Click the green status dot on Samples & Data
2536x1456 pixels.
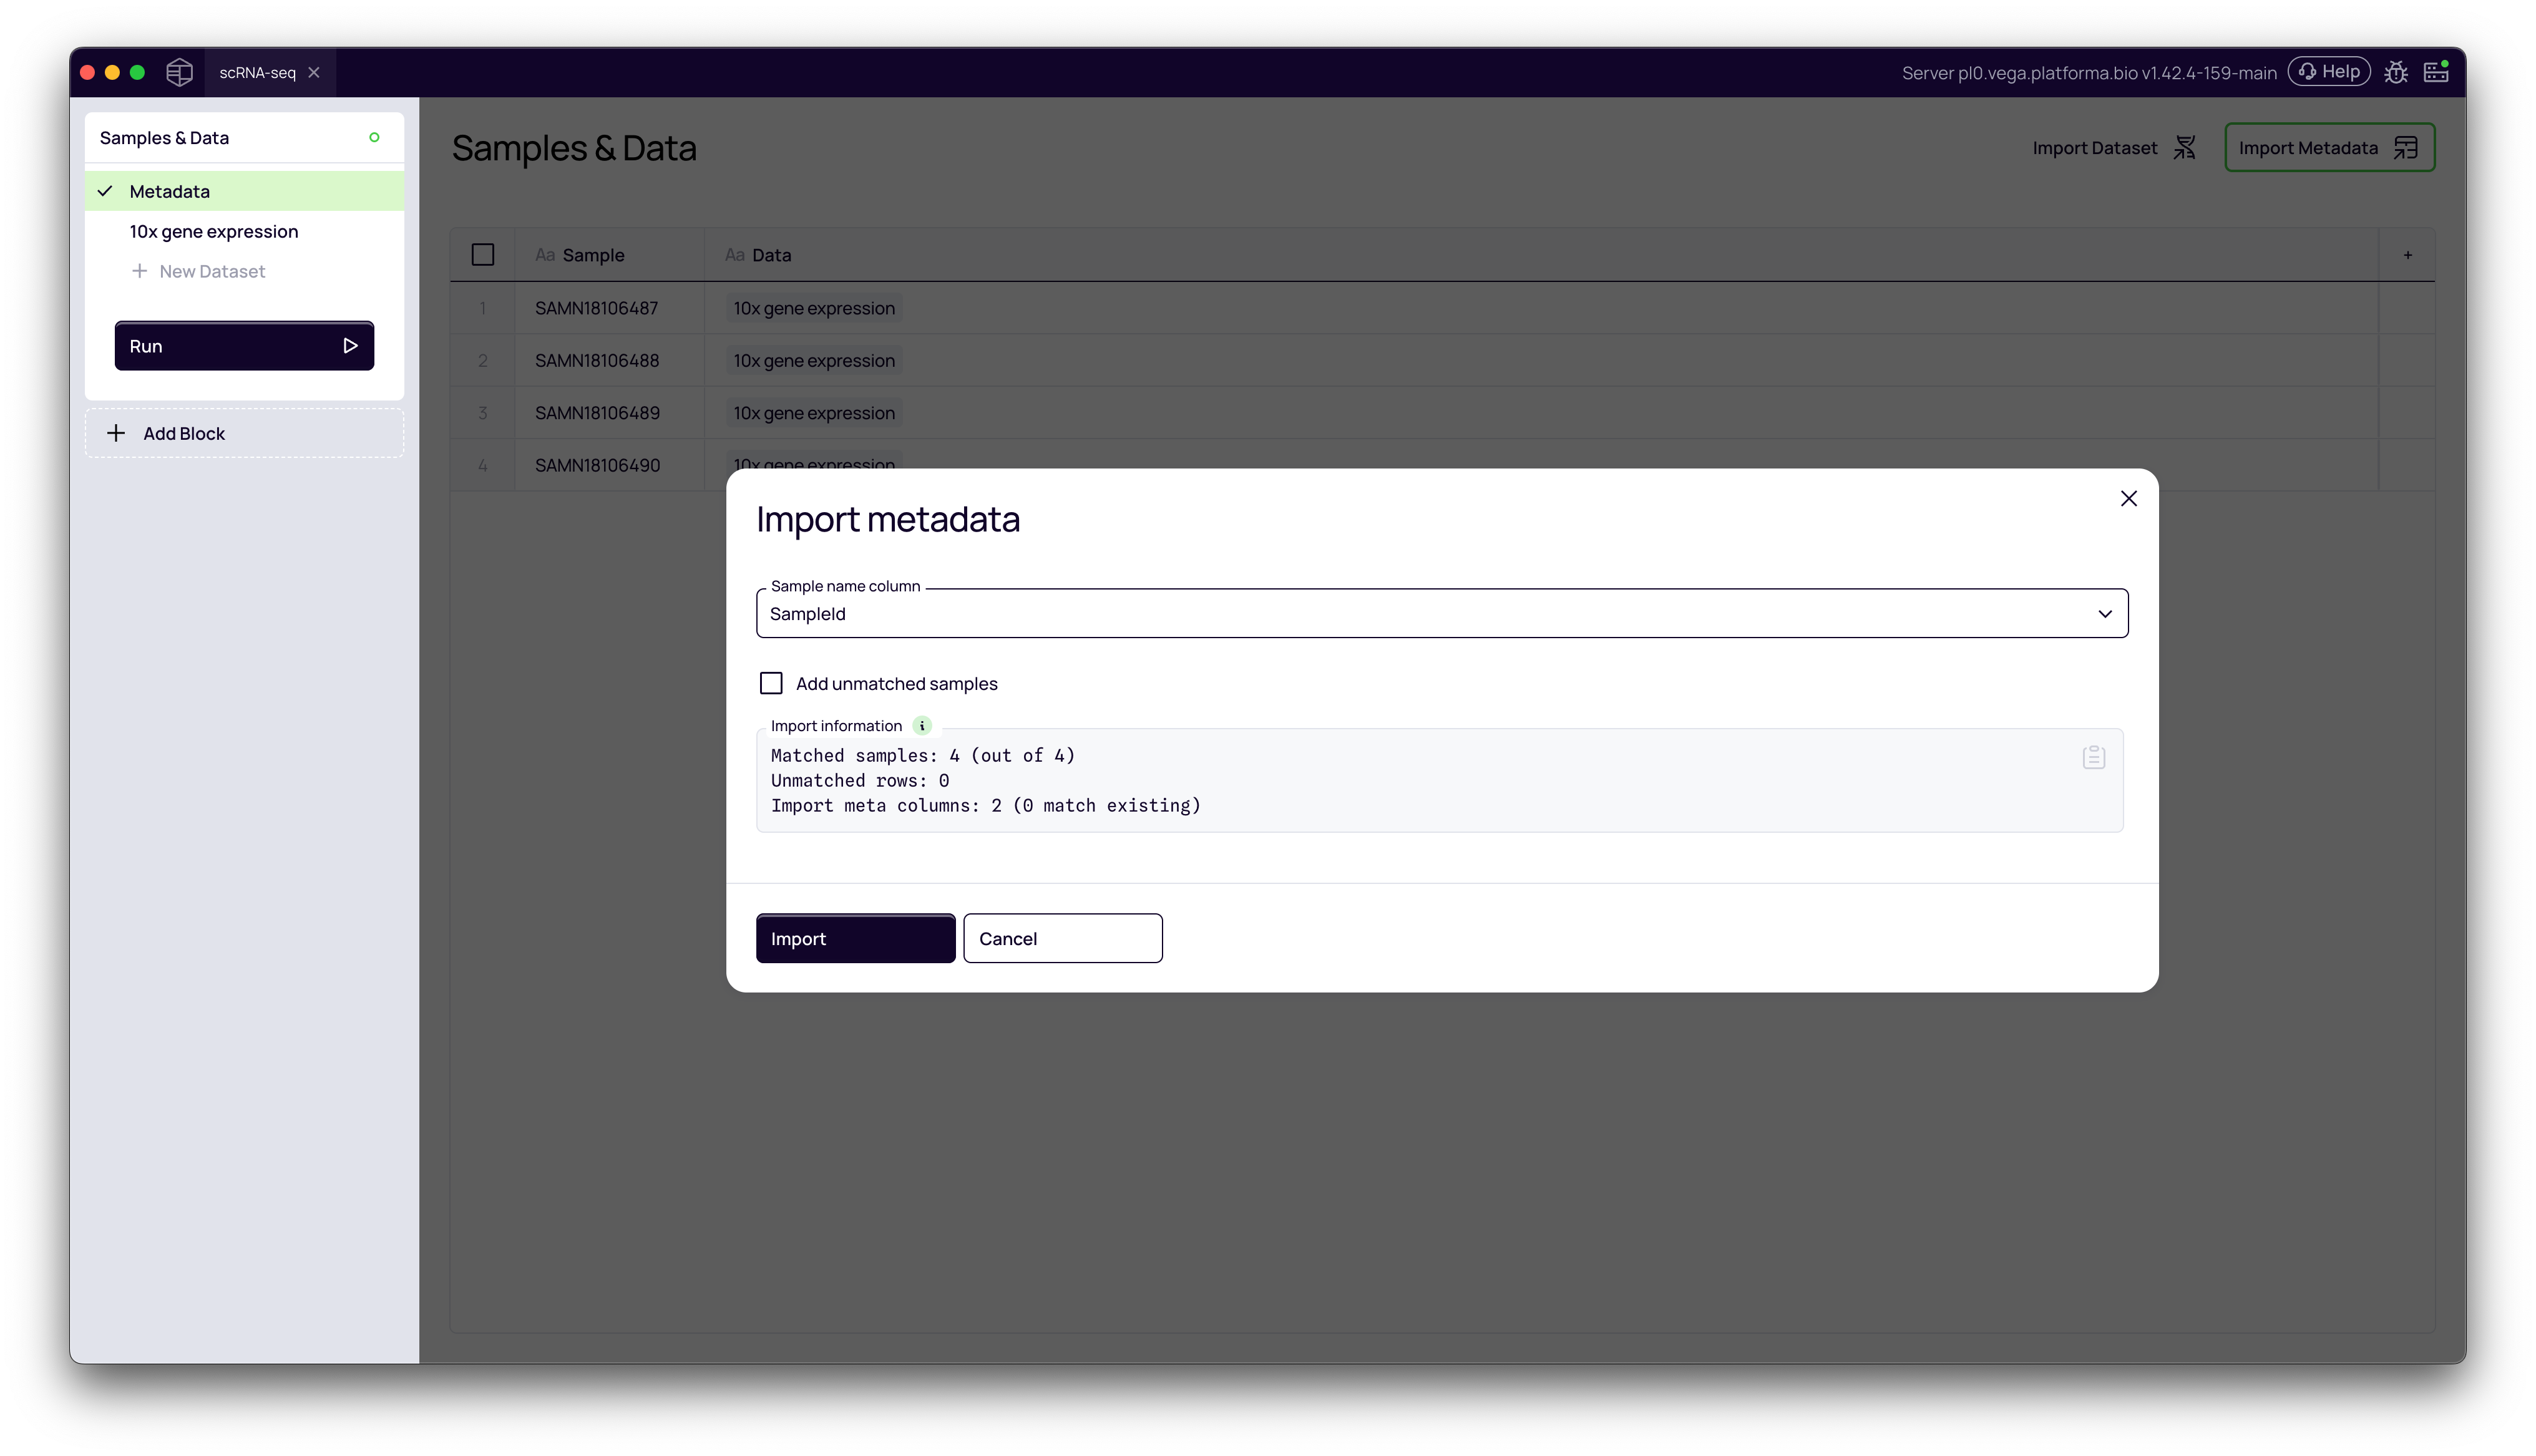click(374, 137)
